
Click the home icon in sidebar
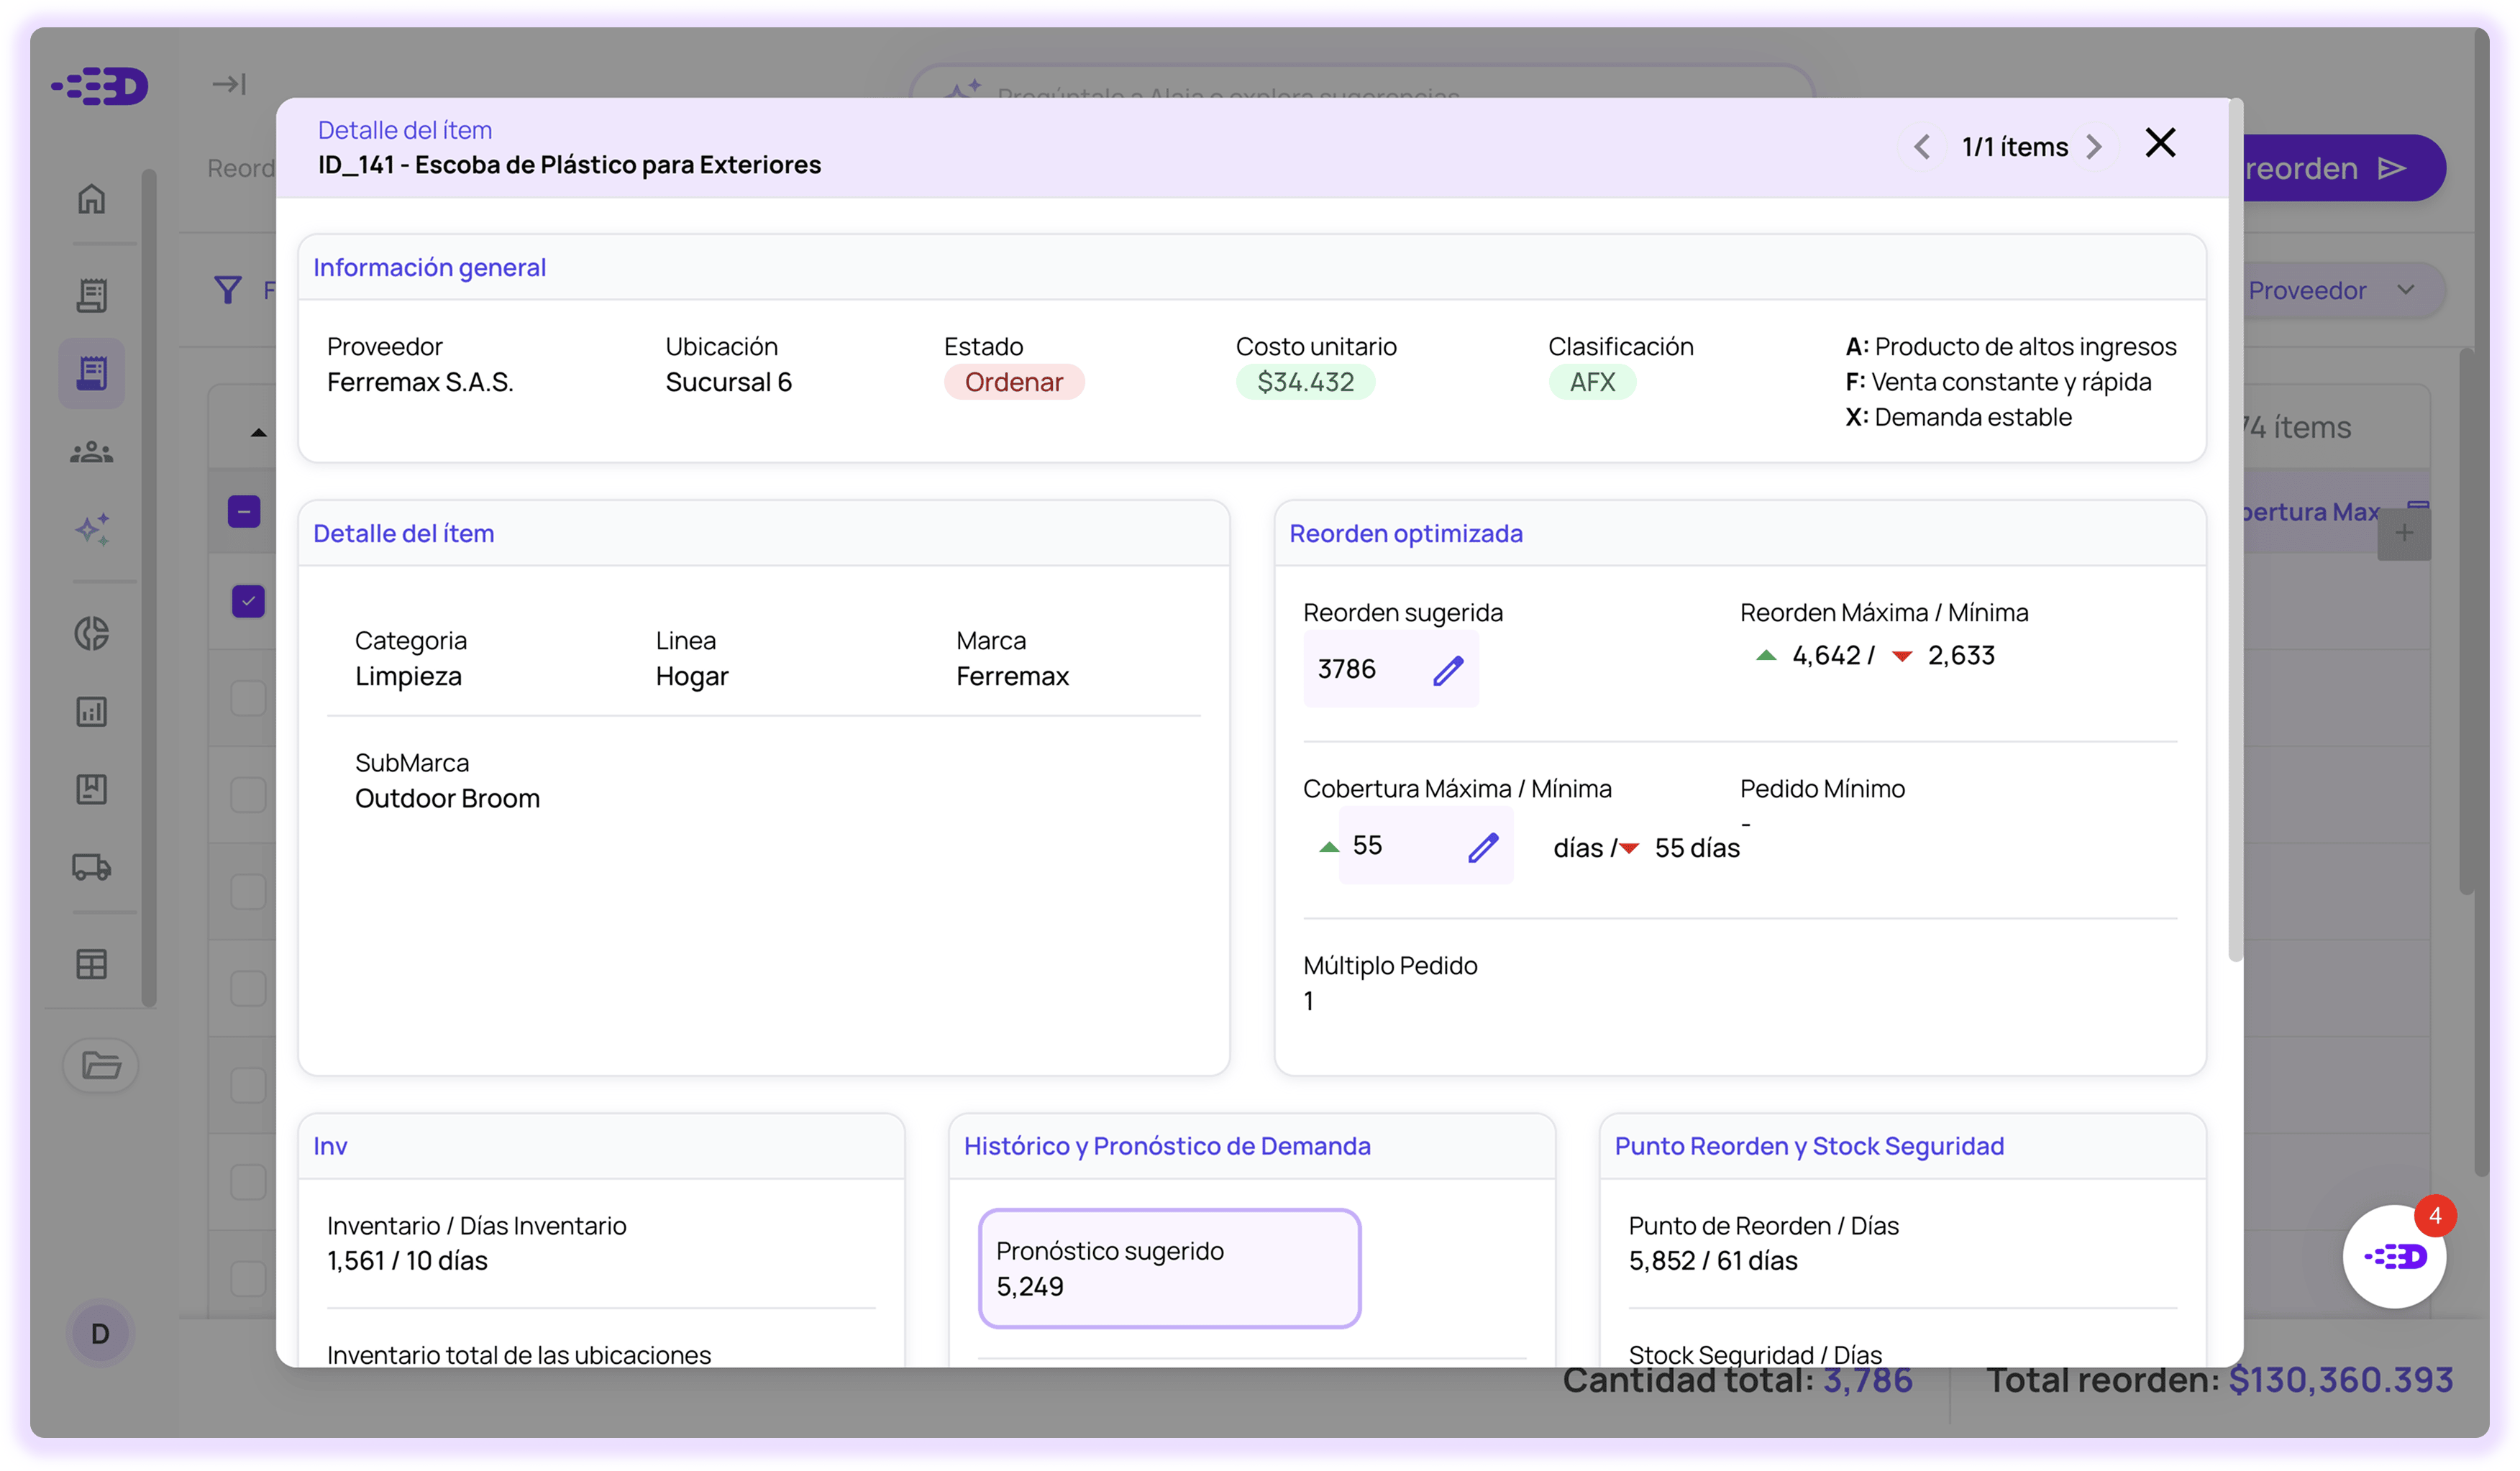pyautogui.click(x=91, y=199)
